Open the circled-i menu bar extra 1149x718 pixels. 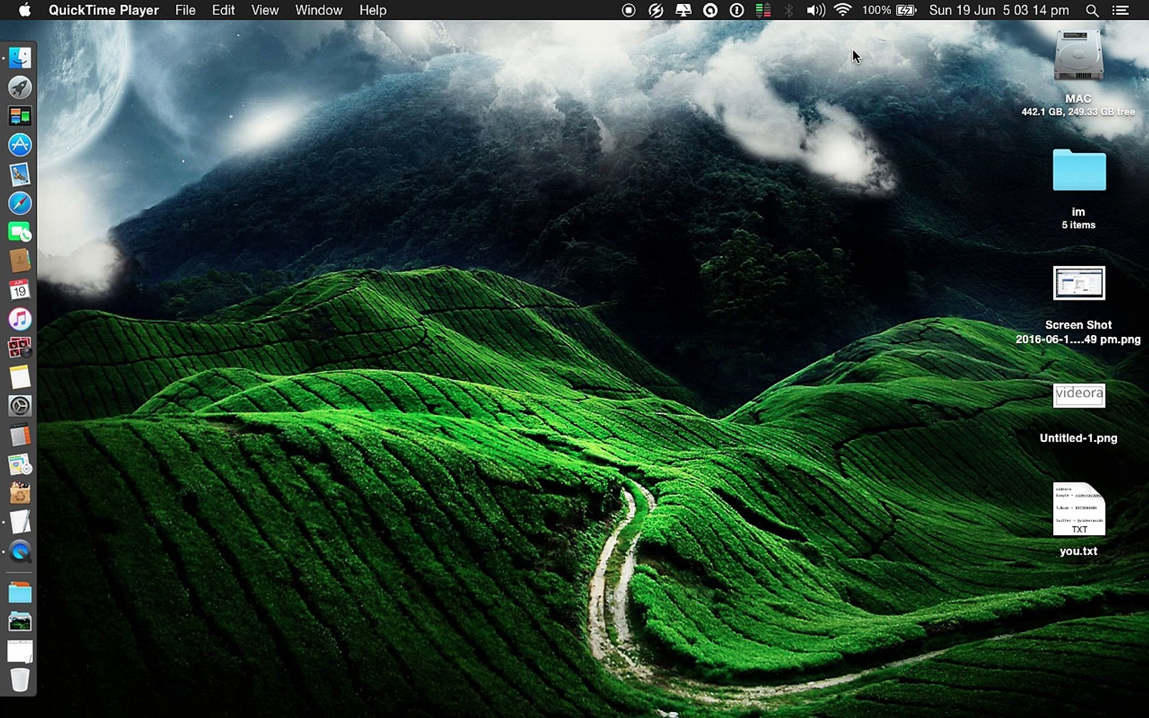click(737, 10)
